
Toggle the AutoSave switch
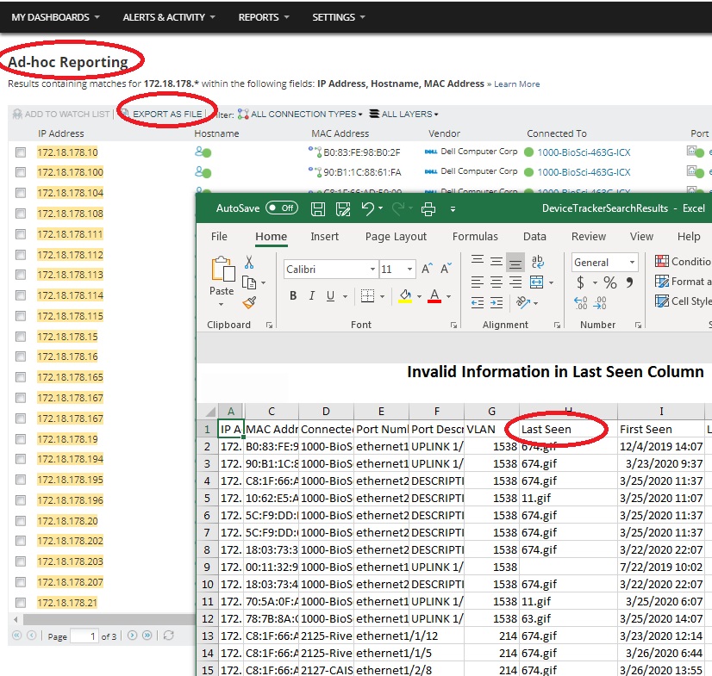(x=281, y=208)
